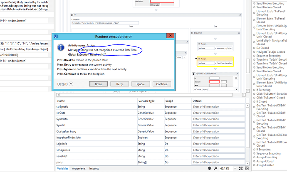Select "Click 'TuButton' Closed" log entry

point(270,98)
